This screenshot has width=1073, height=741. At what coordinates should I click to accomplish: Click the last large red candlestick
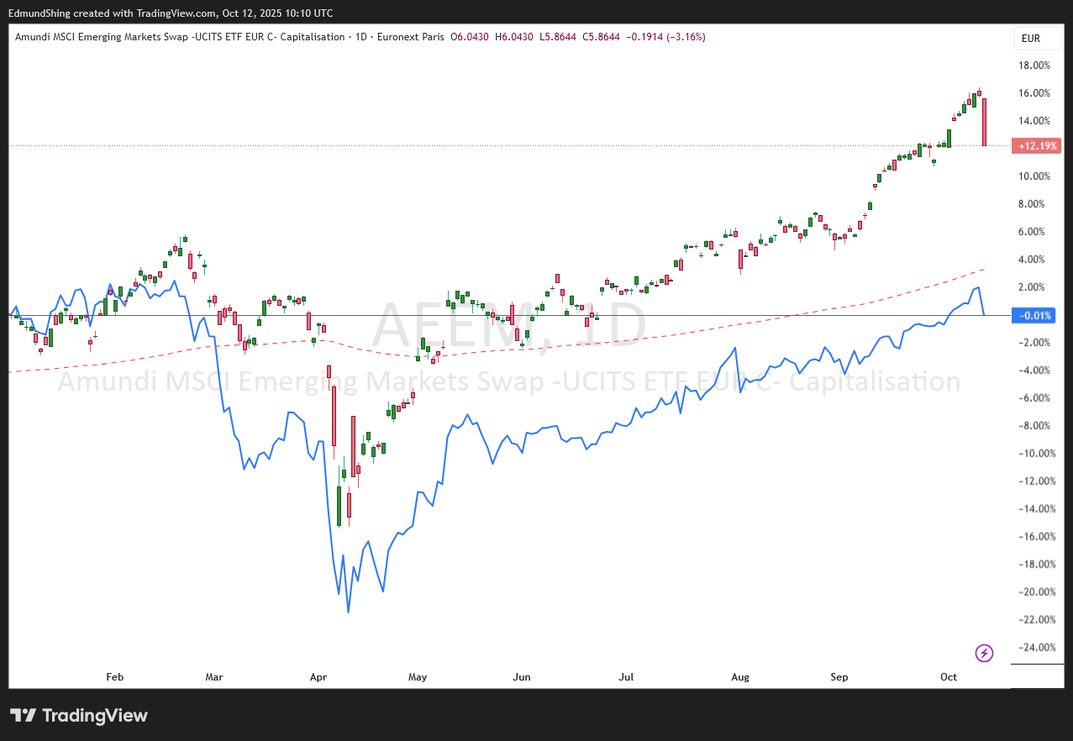click(984, 122)
